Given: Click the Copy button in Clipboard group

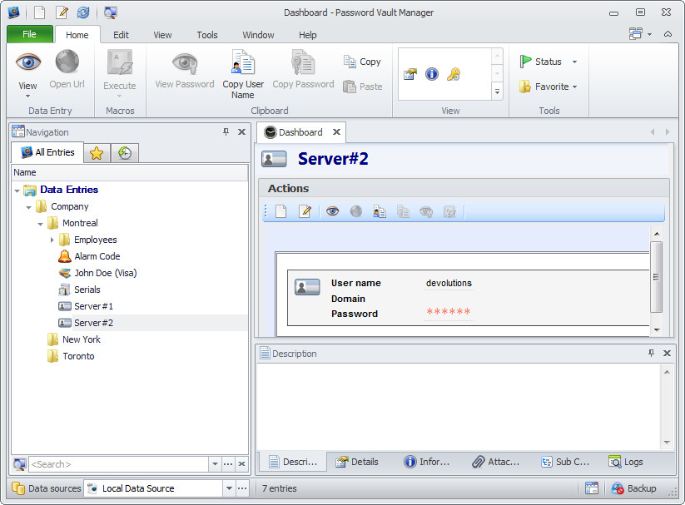Looking at the screenshot, I should (362, 62).
